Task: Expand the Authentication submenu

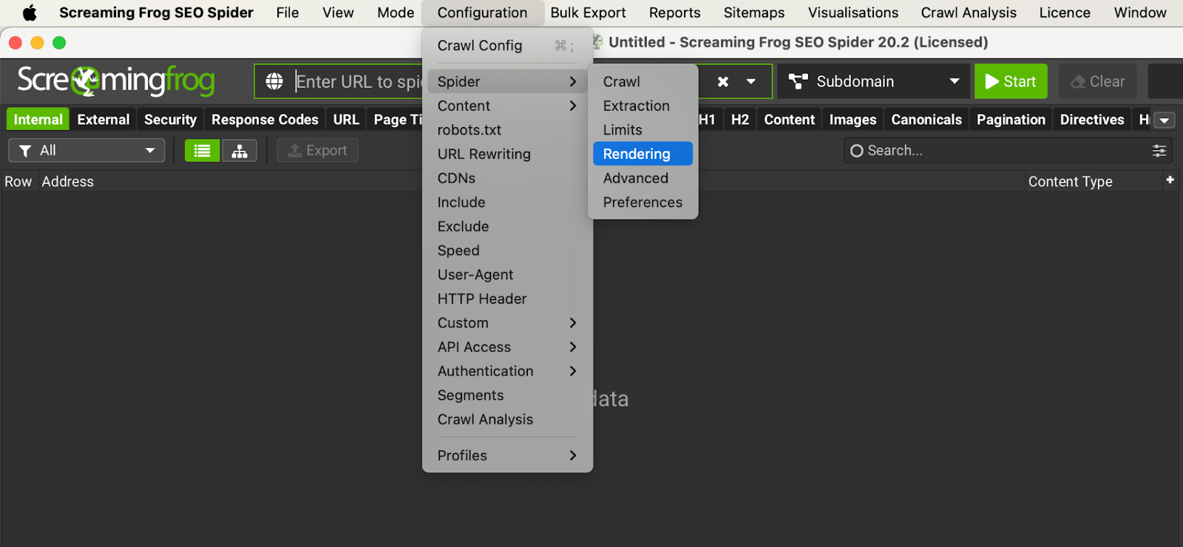Action: tap(507, 371)
